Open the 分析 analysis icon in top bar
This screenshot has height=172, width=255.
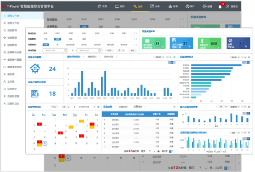click(x=152, y=6)
